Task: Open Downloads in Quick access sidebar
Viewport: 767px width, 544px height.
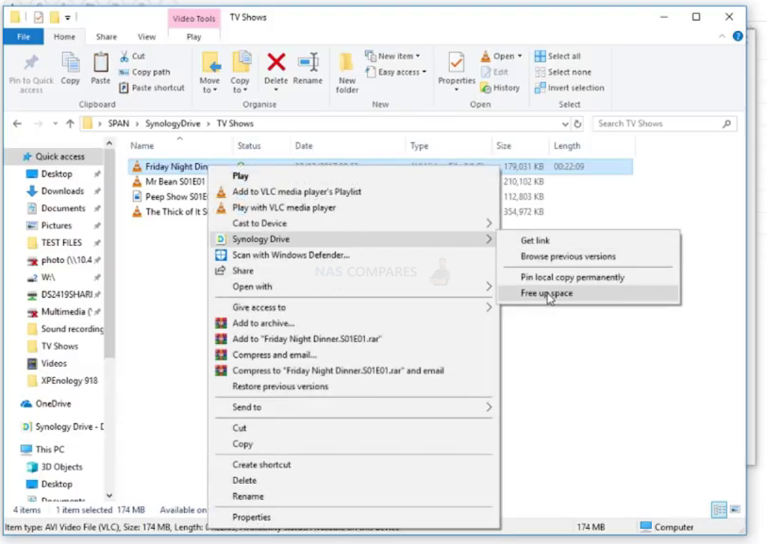Action: tap(62, 191)
